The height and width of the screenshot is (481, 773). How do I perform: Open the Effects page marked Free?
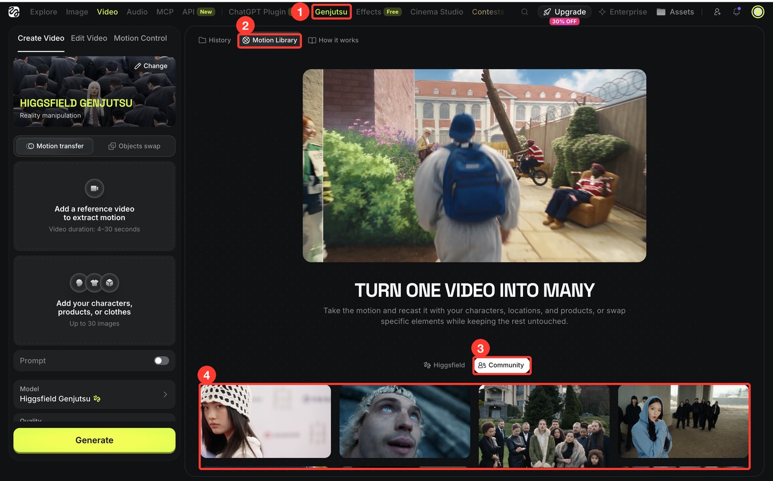[379, 12]
